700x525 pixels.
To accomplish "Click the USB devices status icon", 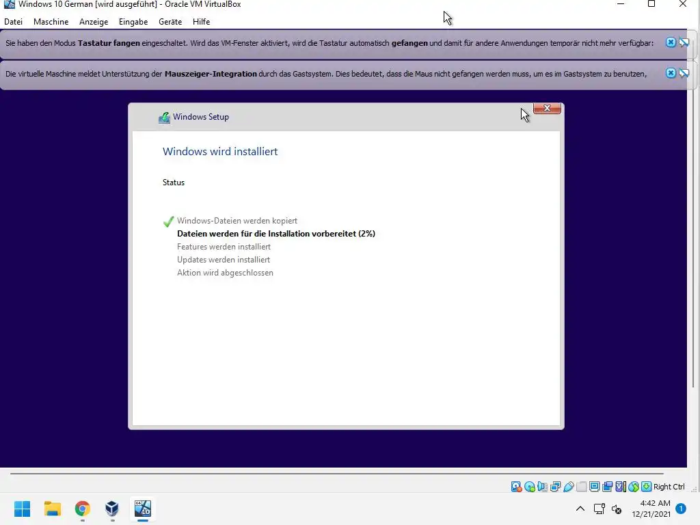I will coord(568,487).
